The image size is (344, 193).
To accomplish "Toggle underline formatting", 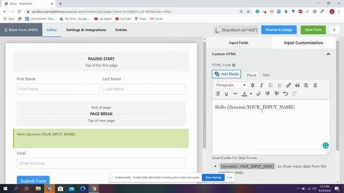I will coord(226,94).
